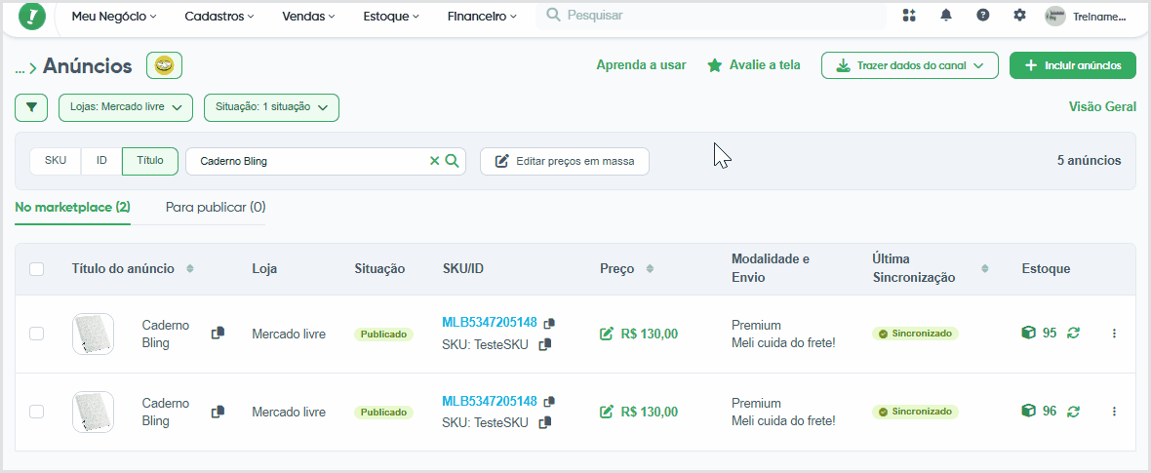Copy the SKU TesteSKU in the stock 95 row

click(x=544, y=343)
